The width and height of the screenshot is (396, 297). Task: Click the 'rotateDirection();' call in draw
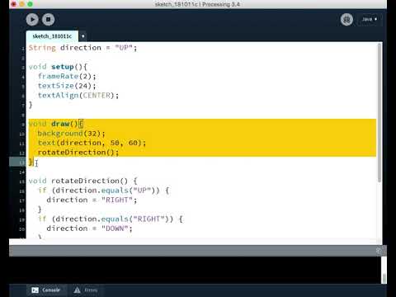tap(78, 153)
